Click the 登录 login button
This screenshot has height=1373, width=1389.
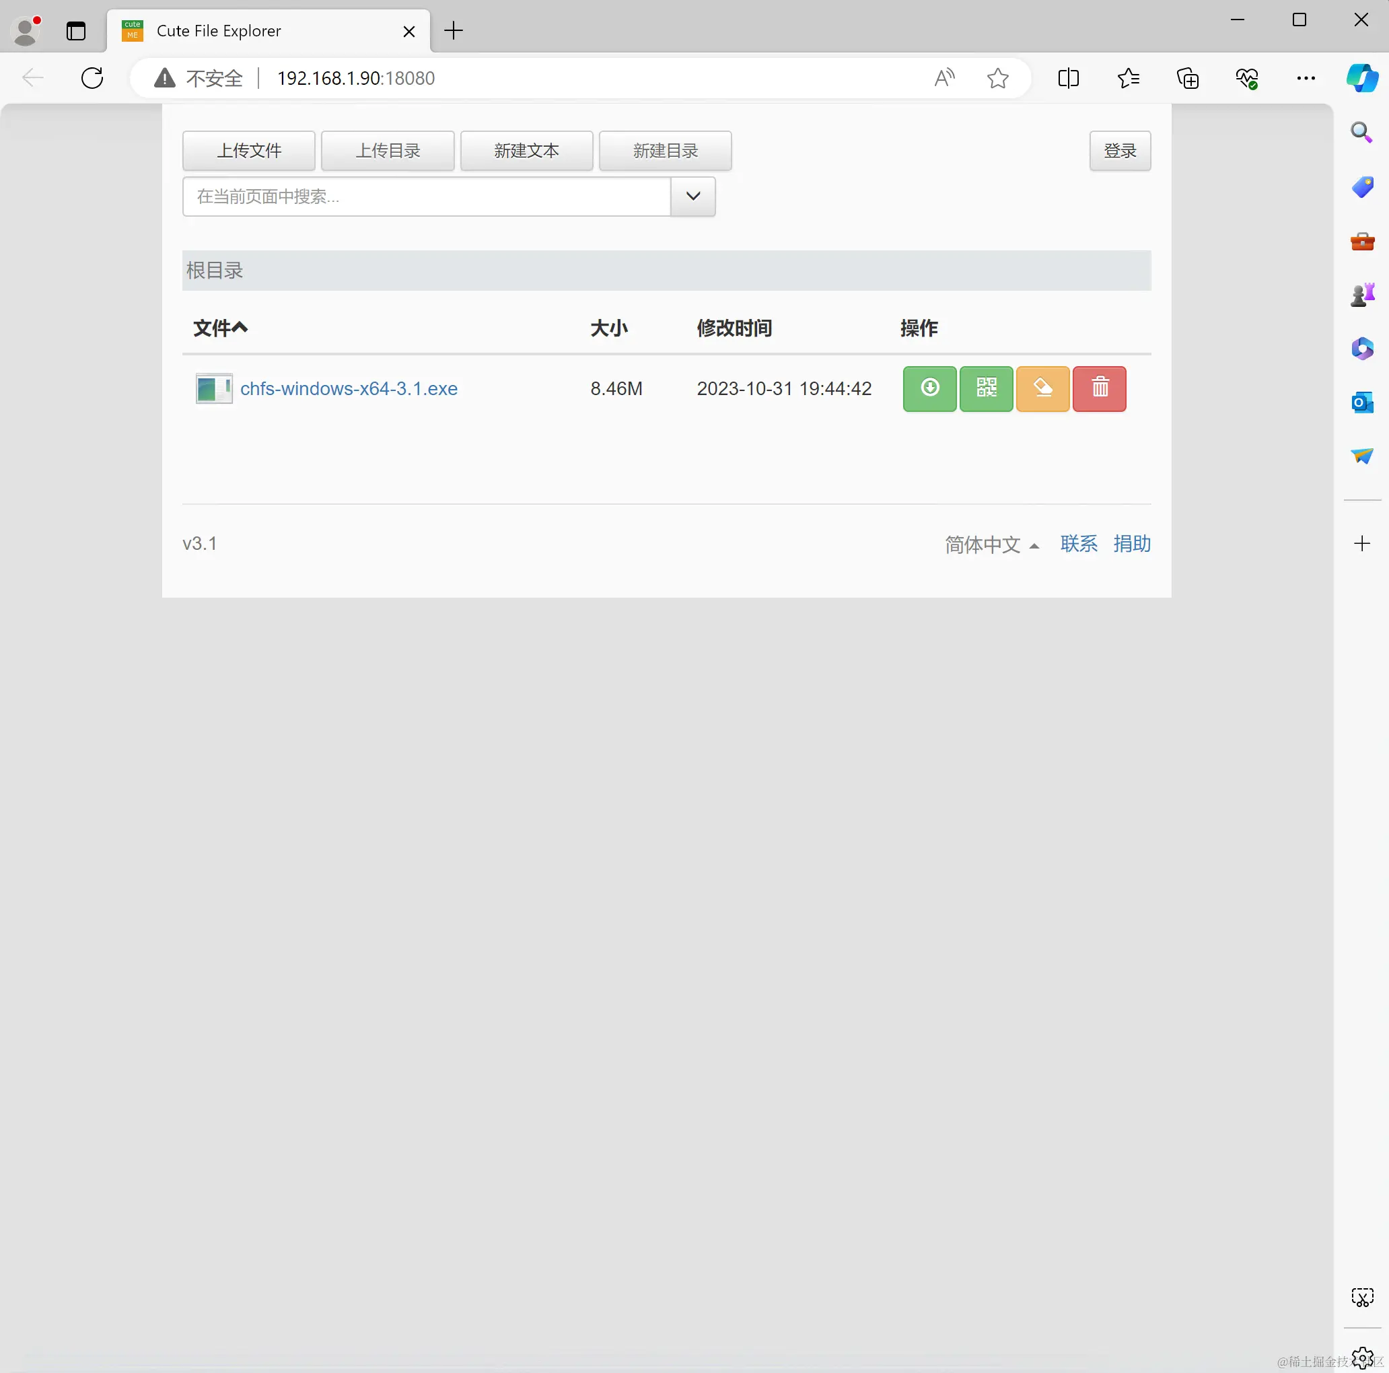[1119, 151]
